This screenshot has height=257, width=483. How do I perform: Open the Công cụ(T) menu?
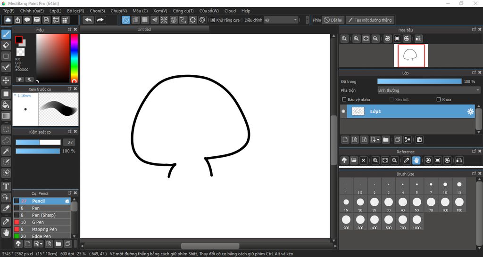point(183,11)
